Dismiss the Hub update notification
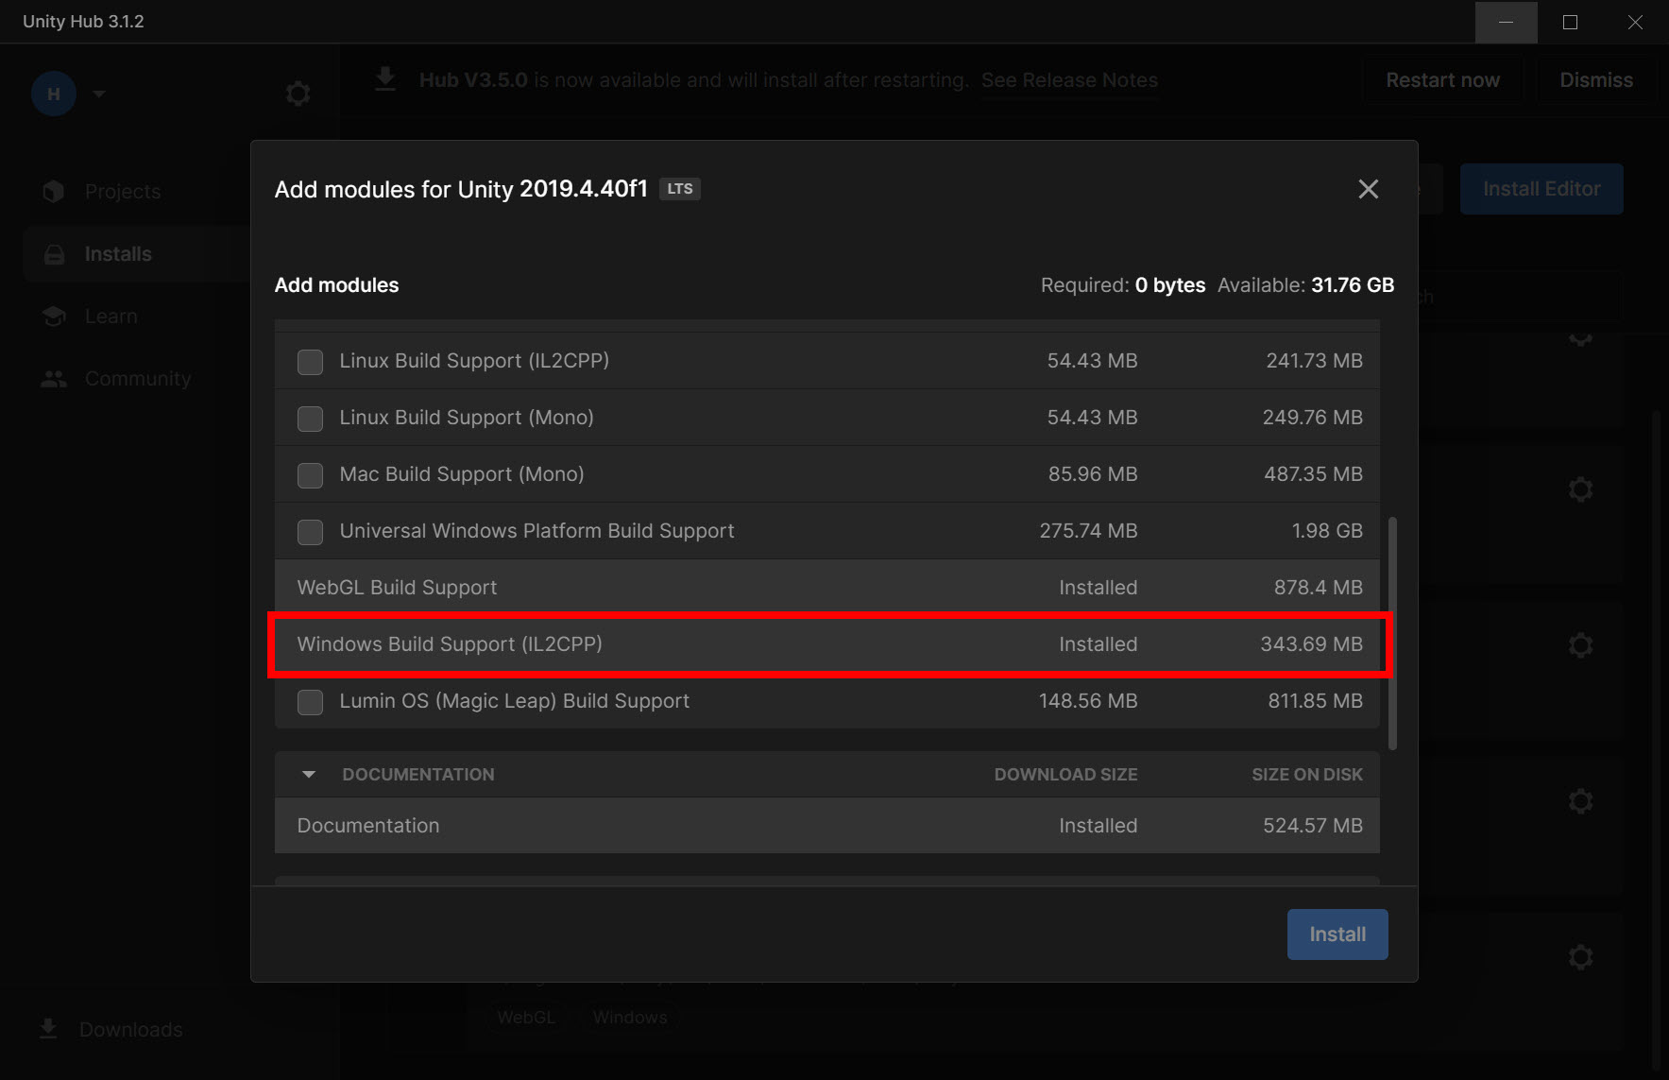Screen dimensions: 1669x1080 click(1595, 80)
